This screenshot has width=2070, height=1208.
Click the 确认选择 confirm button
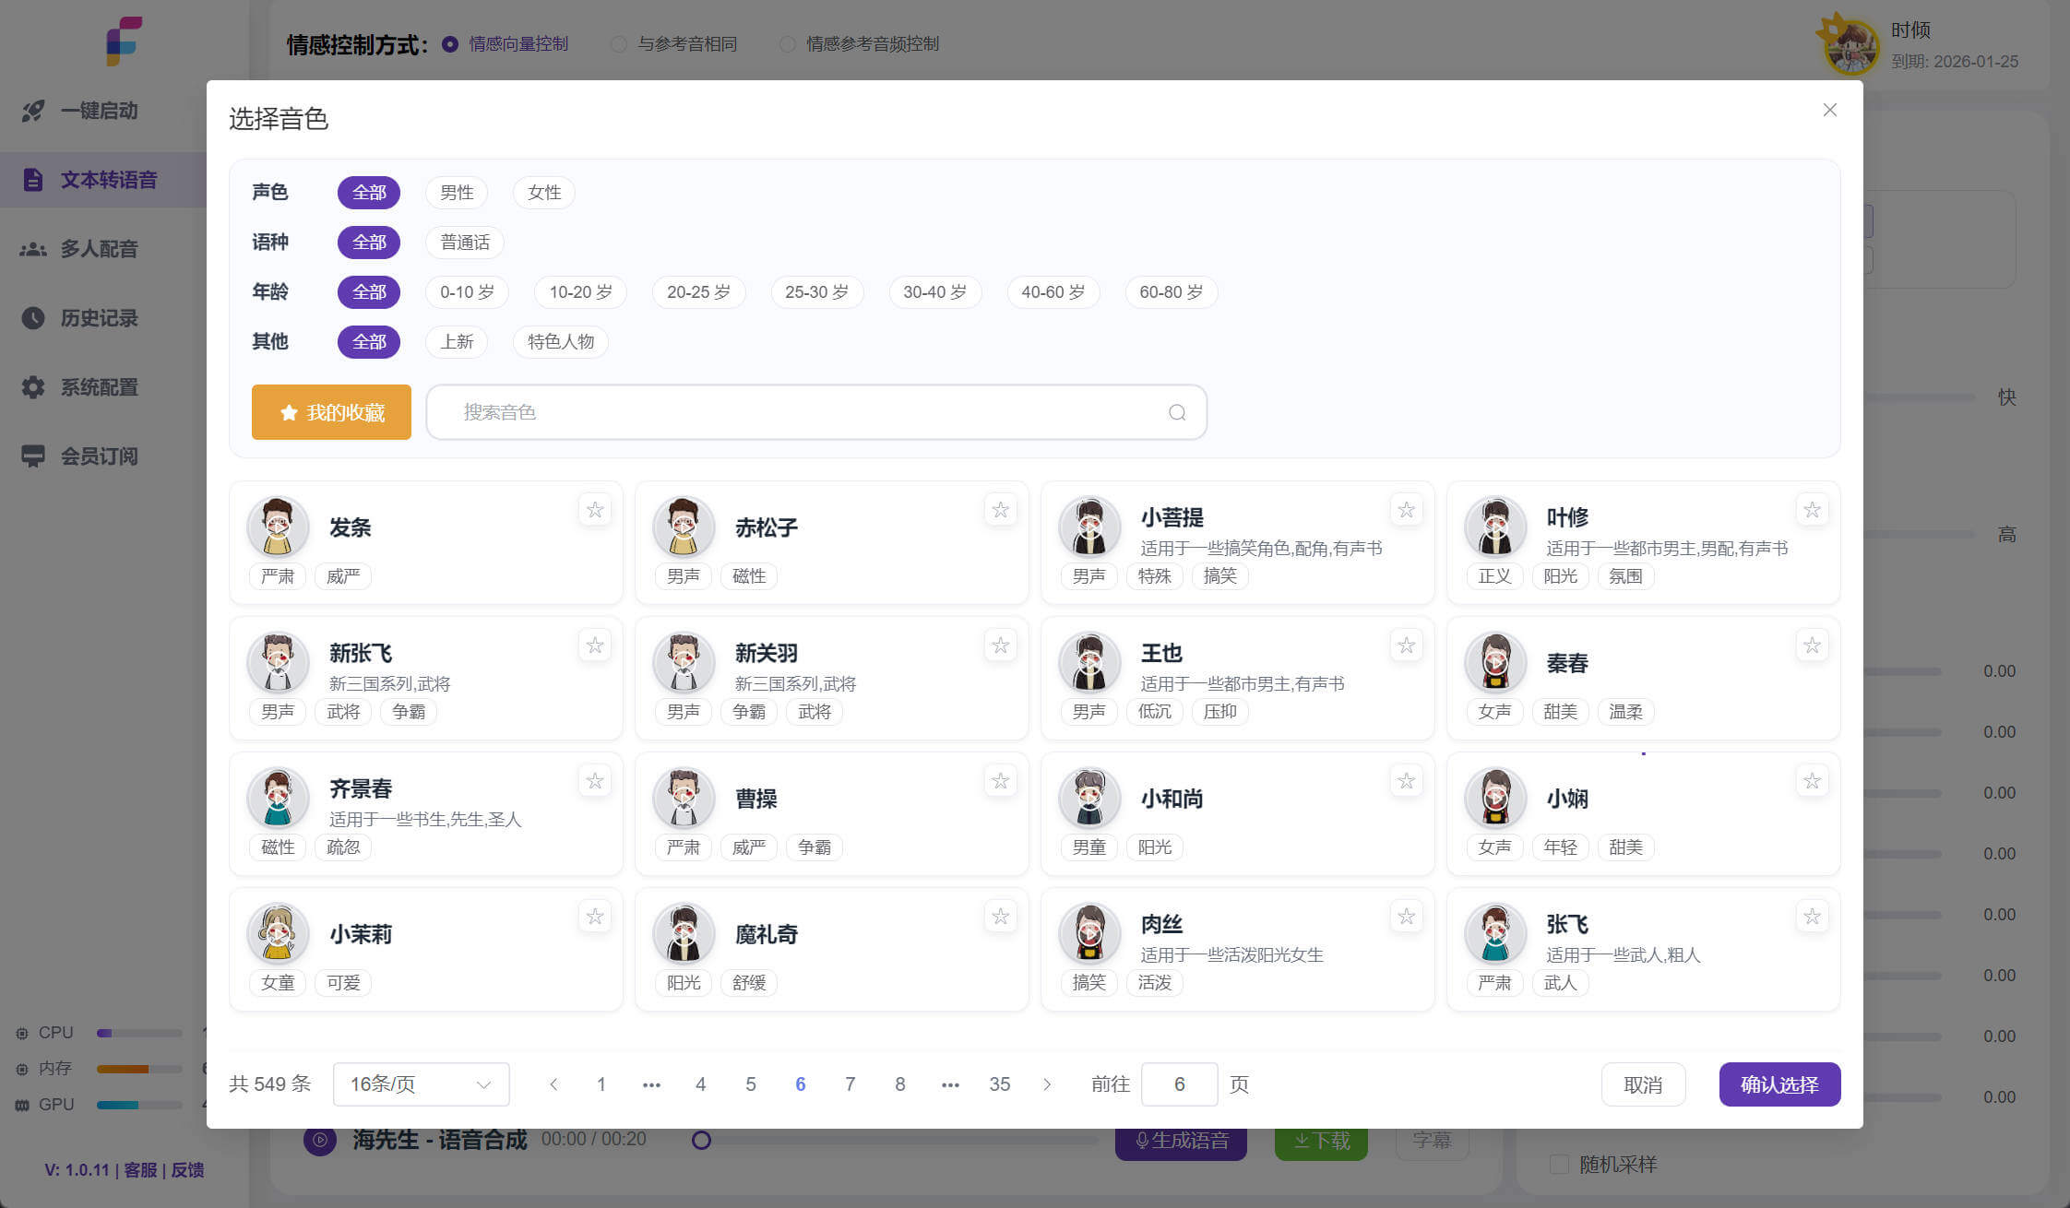(1779, 1084)
